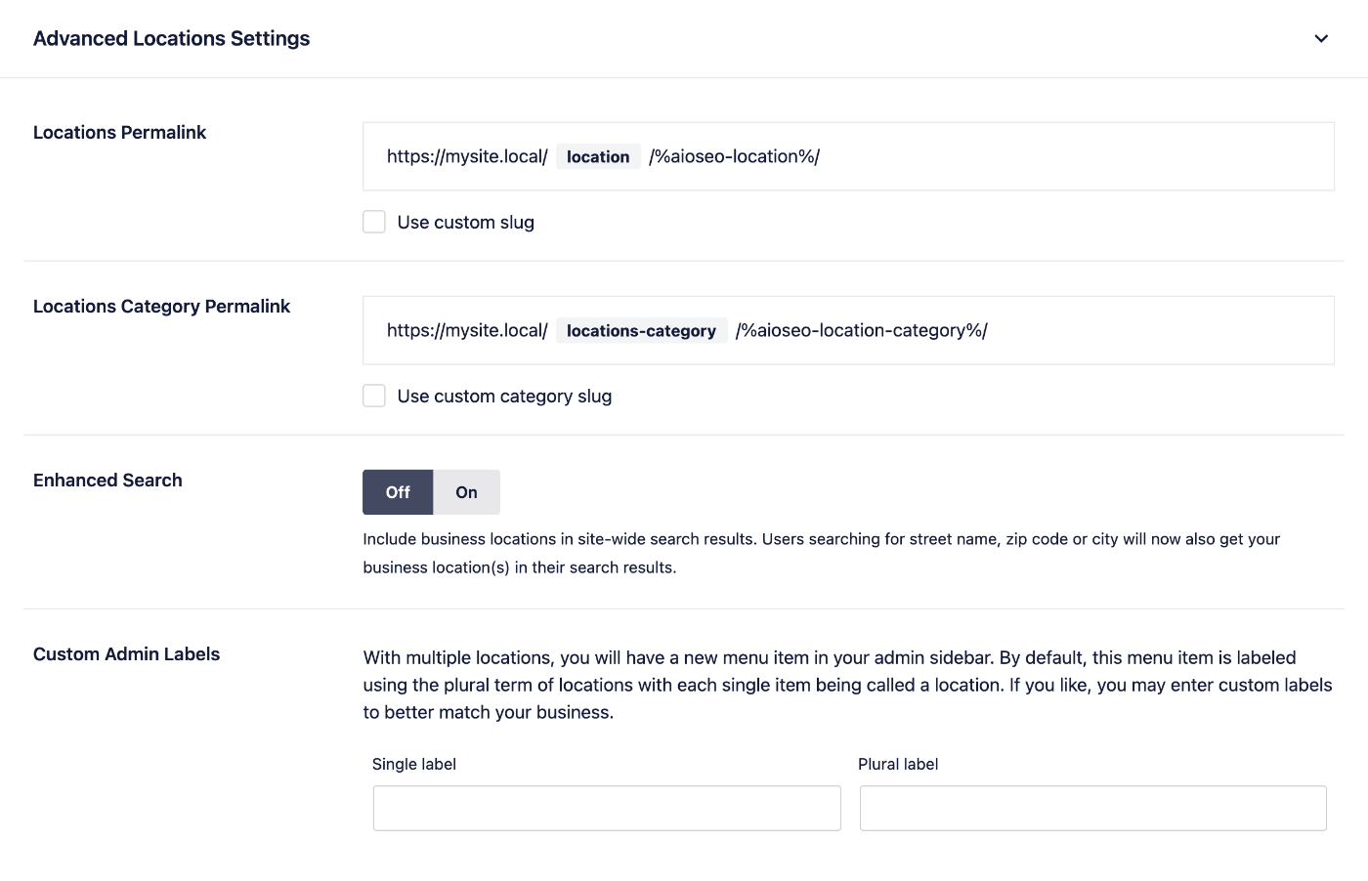Focus the Single label input field
This screenshot has height=881, width=1368.
click(x=607, y=808)
